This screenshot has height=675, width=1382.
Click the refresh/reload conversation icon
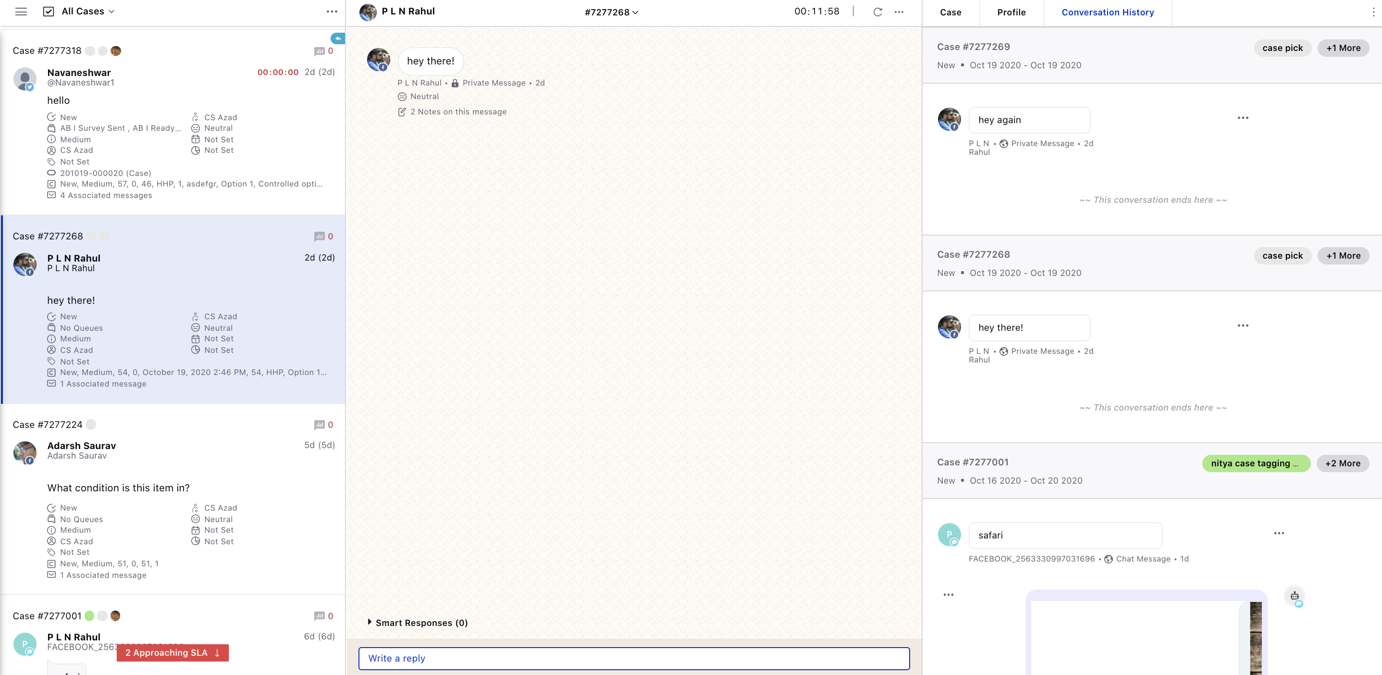click(878, 12)
